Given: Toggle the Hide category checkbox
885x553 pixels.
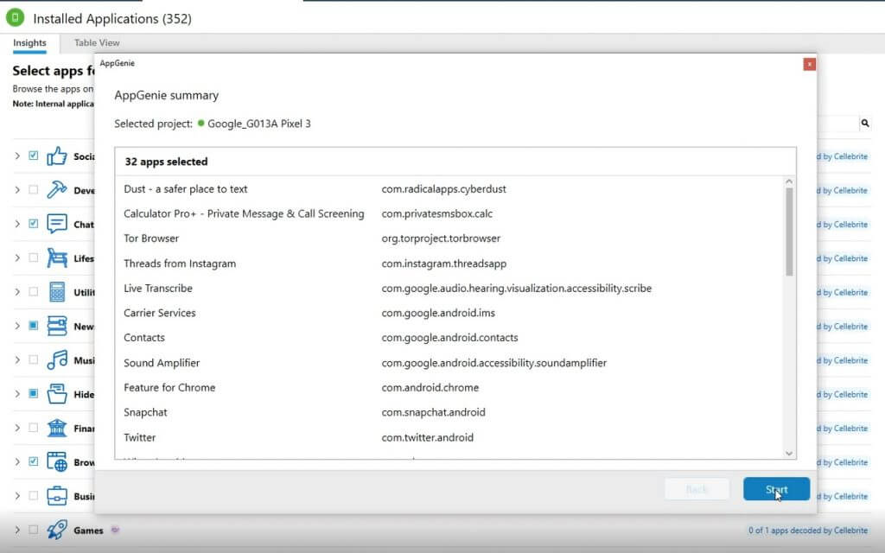Looking at the screenshot, I should point(34,393).
